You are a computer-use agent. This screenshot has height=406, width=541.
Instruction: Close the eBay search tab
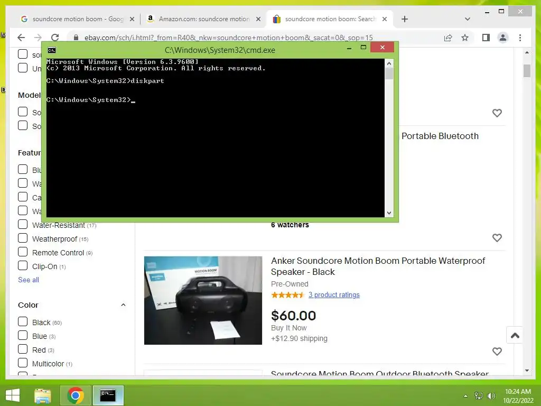point(385,19)
